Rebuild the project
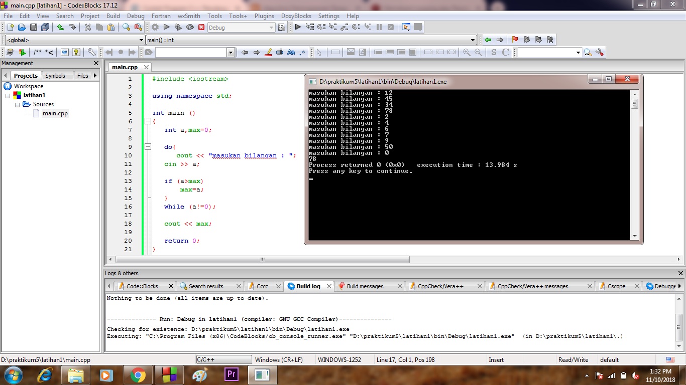This screenshot has width=686, height=385. pos(190,27)
